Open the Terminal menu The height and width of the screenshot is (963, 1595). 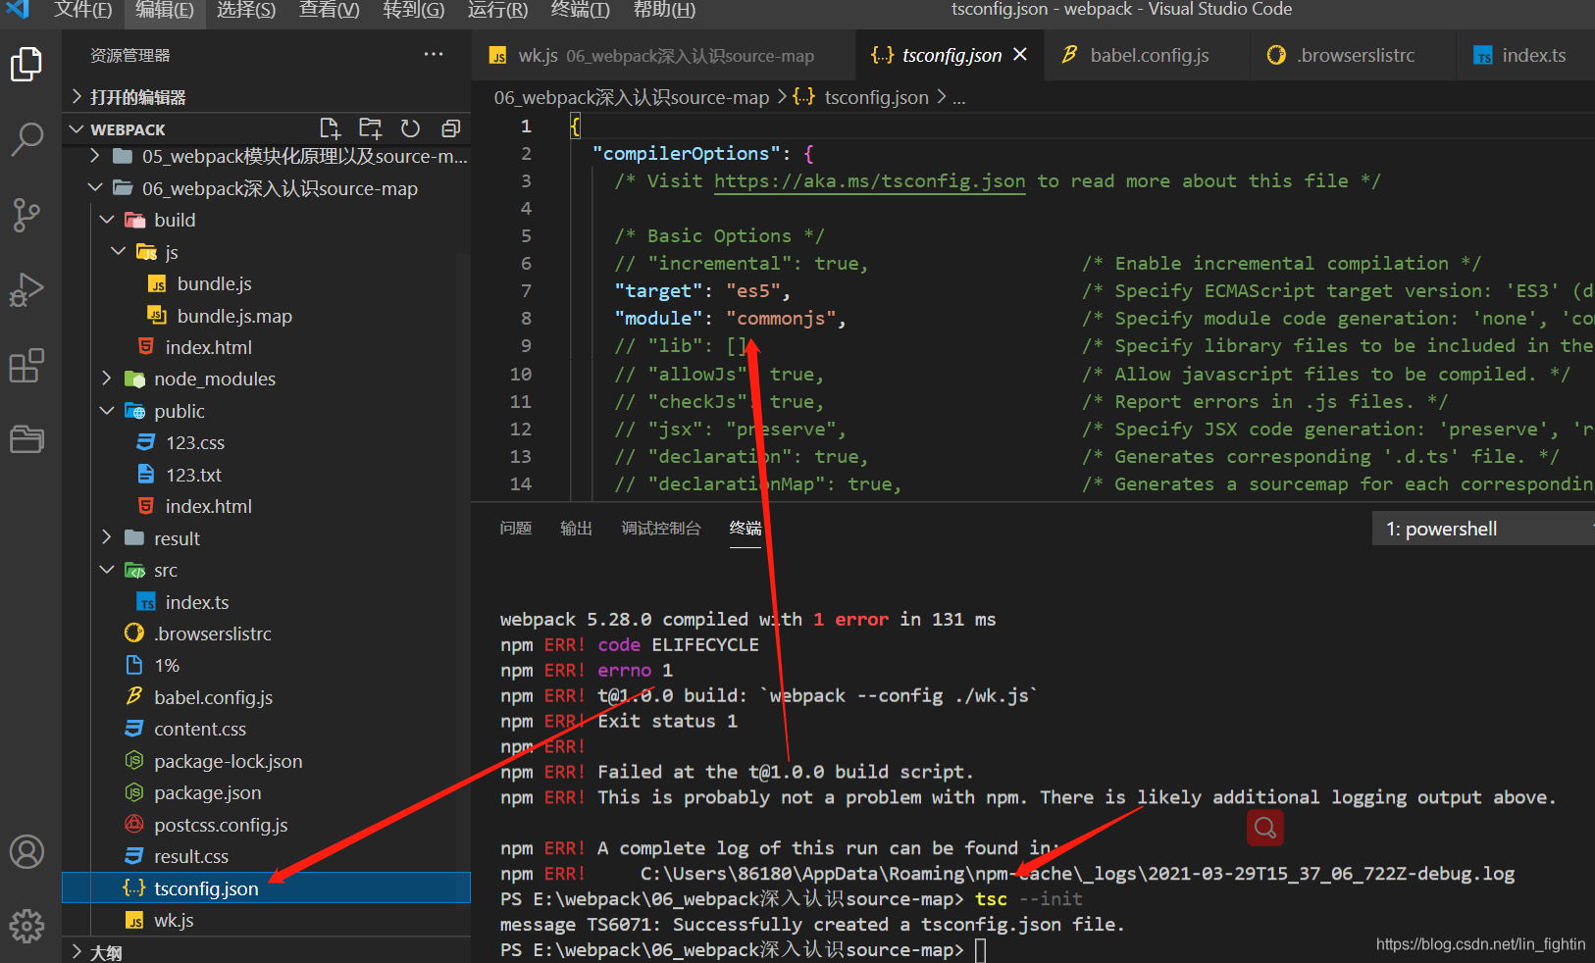tap(580, 10)
